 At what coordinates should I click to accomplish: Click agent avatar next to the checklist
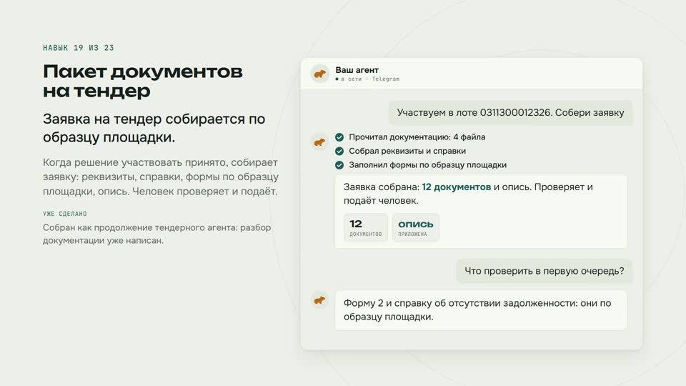(x=320, y=142)
